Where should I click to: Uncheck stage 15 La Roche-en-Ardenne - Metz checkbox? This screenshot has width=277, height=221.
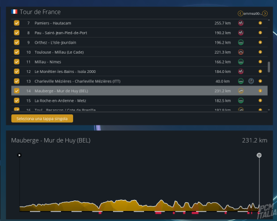pyautogui.click(x=17, y=101)
